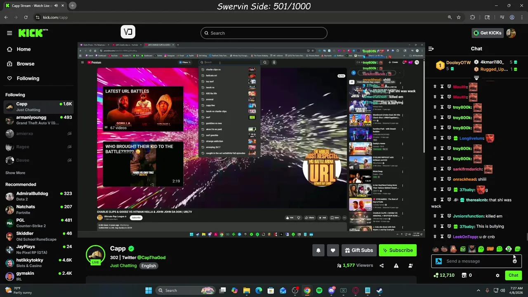Click the English language tag
This screenshot has width=528, height=297.
148,266
